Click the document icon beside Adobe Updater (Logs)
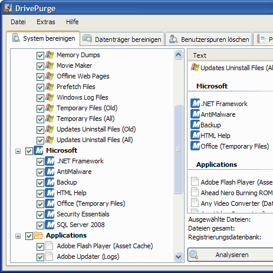The height and width of the screenshot is (273, 273). coord(49,256)
